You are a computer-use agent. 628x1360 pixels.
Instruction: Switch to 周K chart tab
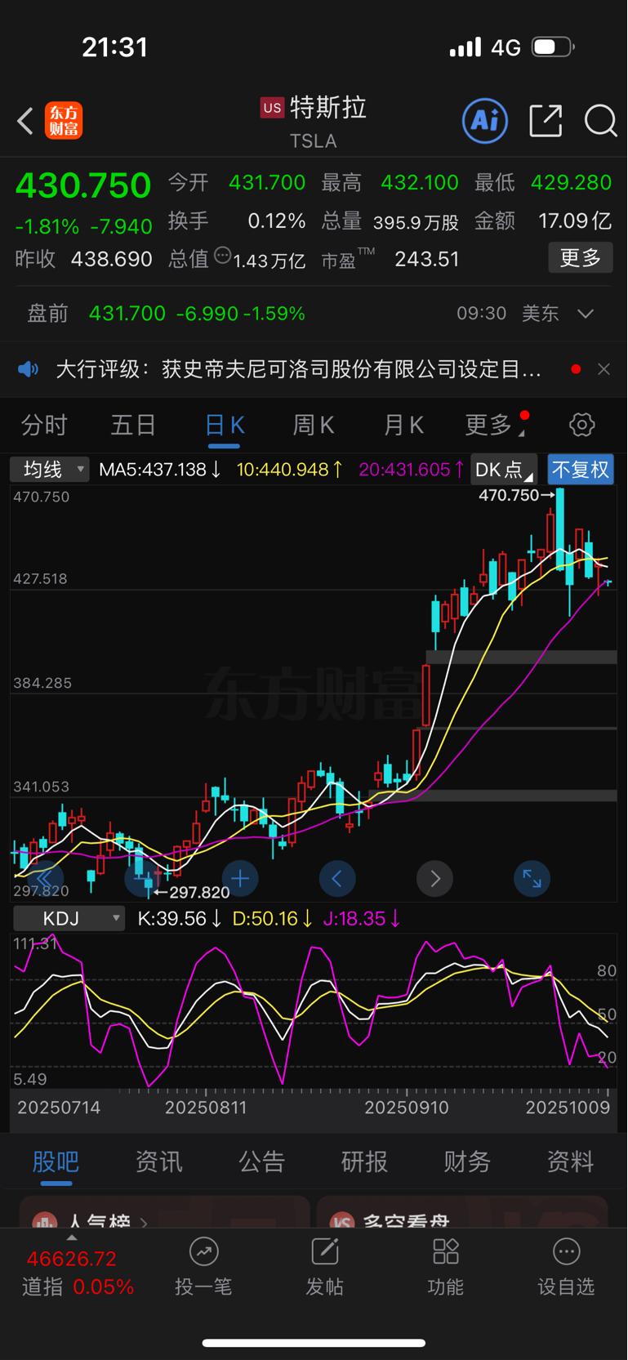tap(314, 425)
